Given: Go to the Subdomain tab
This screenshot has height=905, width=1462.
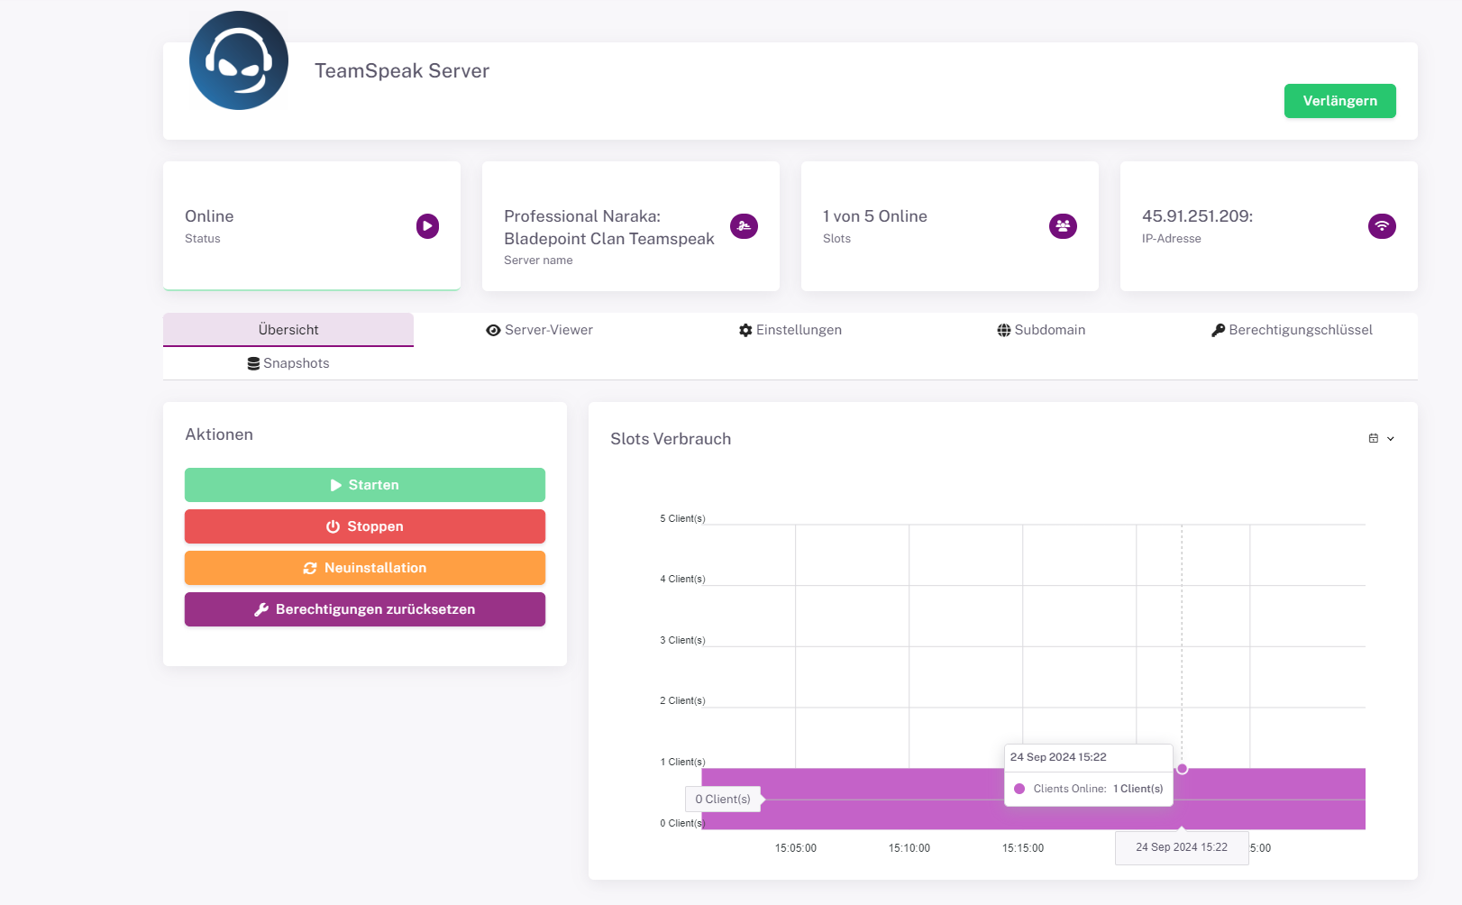Looking at the screenshot, I should coord(1040,330).
